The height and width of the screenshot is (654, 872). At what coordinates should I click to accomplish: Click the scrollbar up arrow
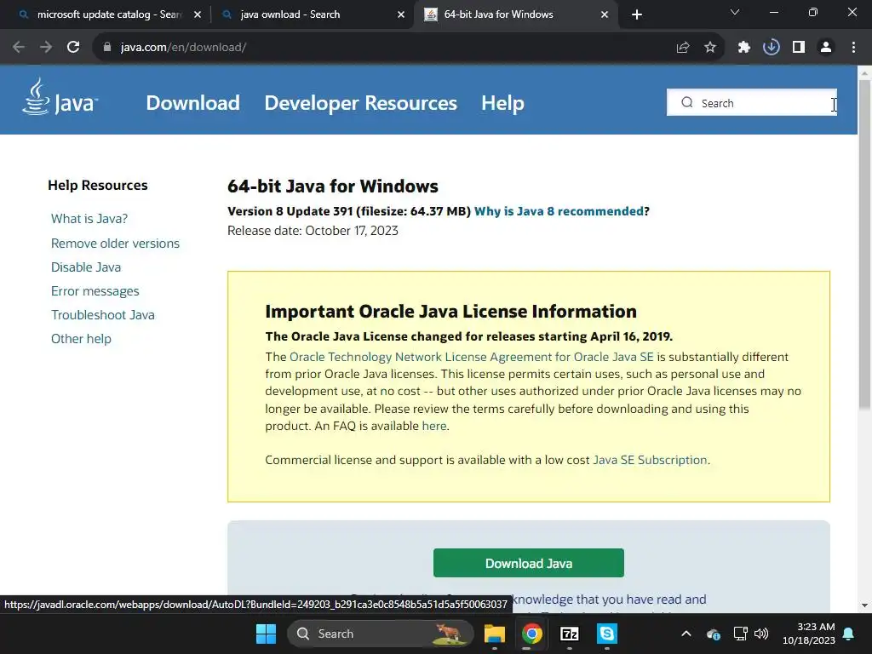864,72
